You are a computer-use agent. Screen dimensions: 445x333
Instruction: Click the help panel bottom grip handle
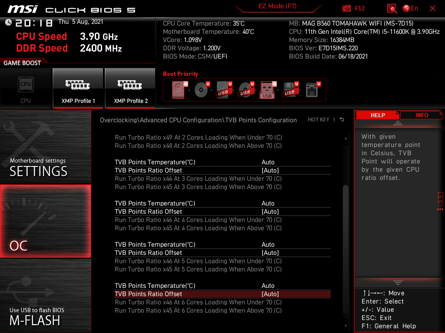[x=398, y=282]
